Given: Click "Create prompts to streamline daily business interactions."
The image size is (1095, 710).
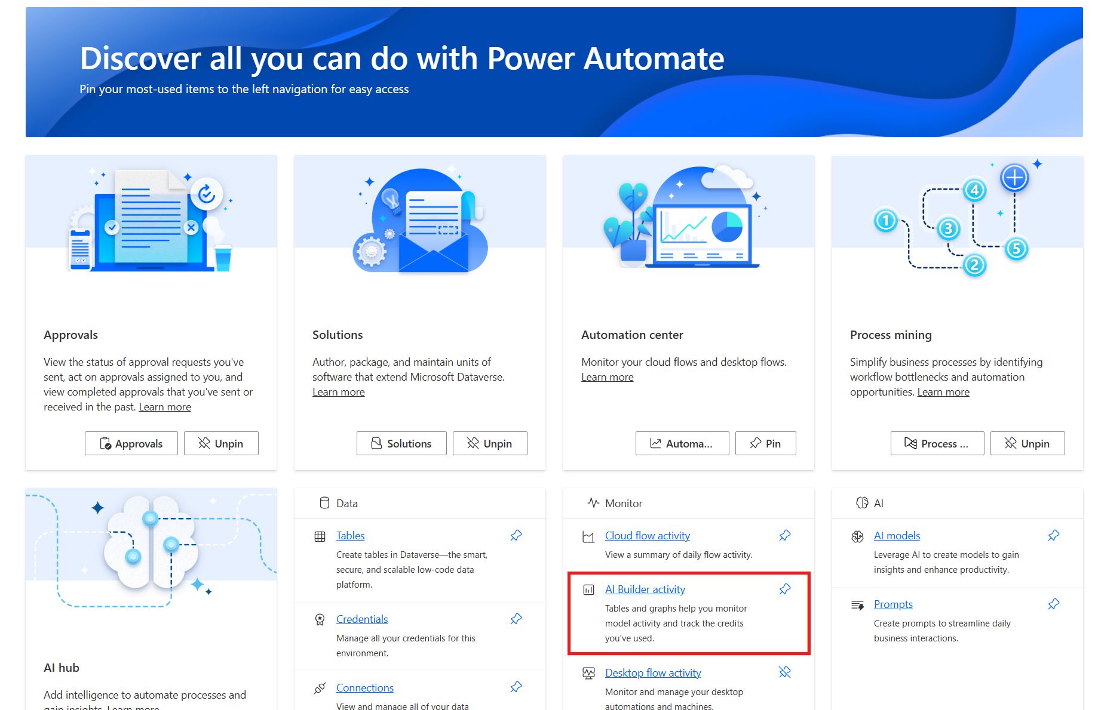Looking at the screenshot, I should coord(942,631).
